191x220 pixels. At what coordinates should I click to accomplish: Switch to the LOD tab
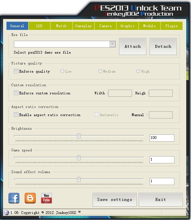39,26
